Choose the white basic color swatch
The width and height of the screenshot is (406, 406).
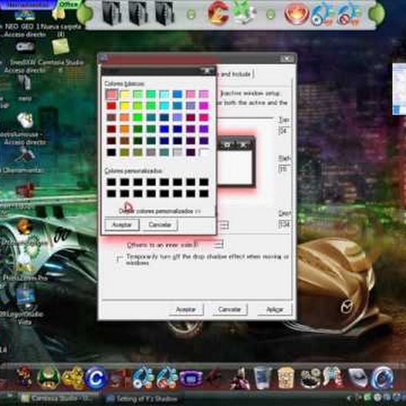(204, 152)
